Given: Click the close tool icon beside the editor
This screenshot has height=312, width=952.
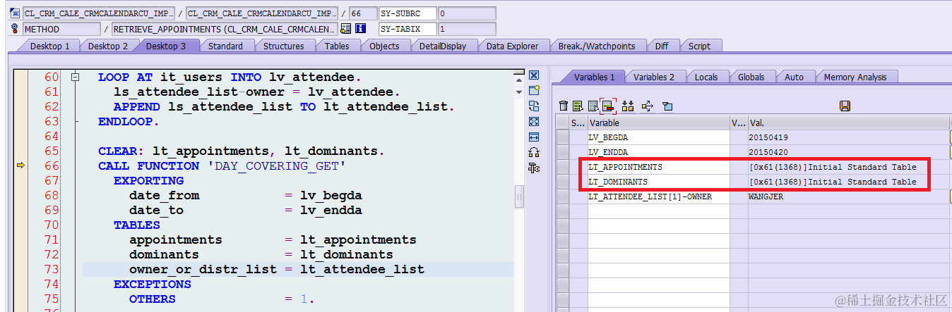Looking at the screenshot, I should click(534, 75).
